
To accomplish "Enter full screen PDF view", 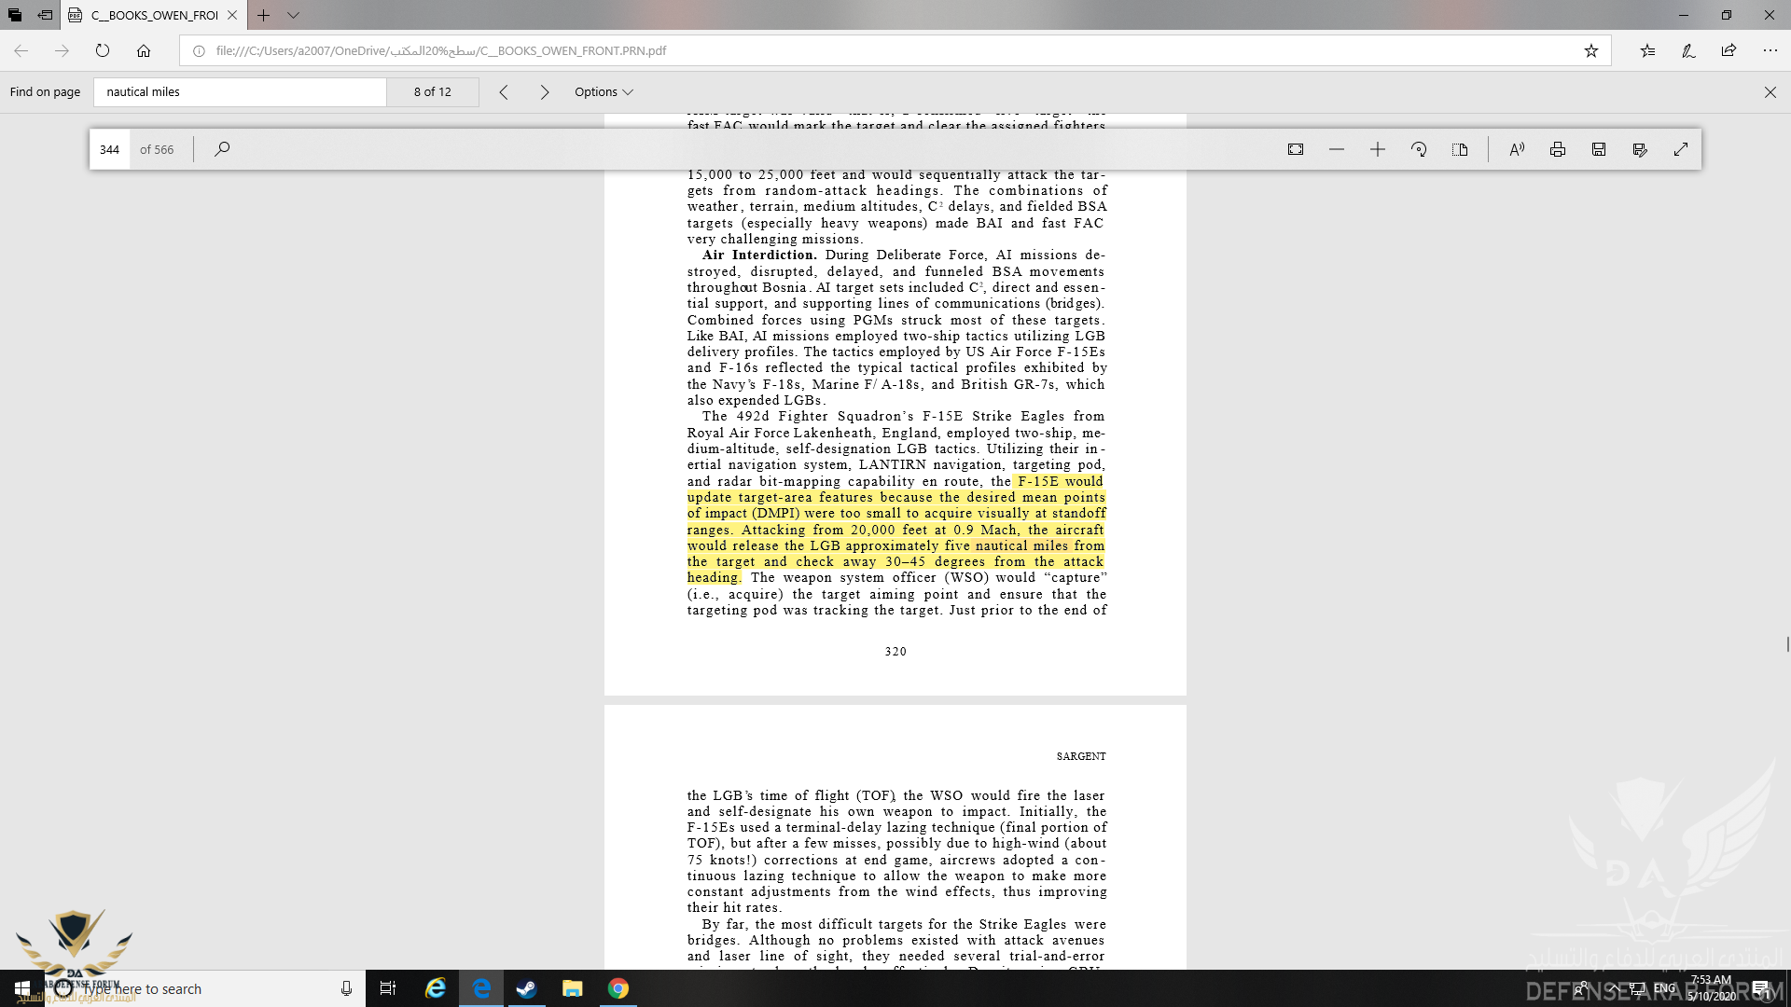I will click(1681, 149).
